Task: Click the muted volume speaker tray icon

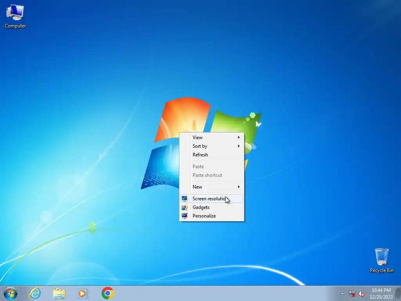Action: click(x=361, y=294)
